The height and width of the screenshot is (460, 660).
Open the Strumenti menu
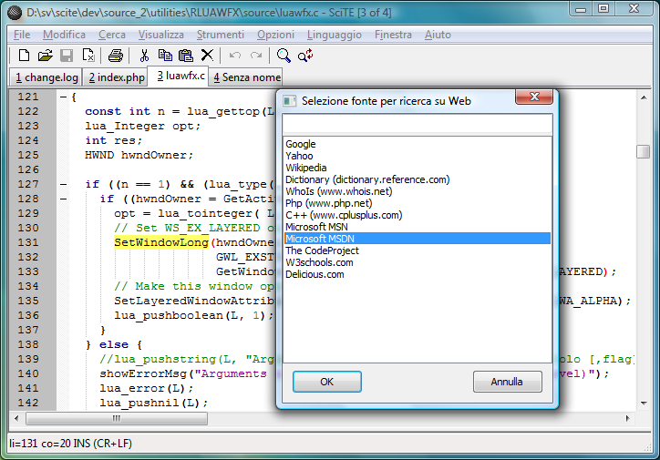tap(220, 35)
